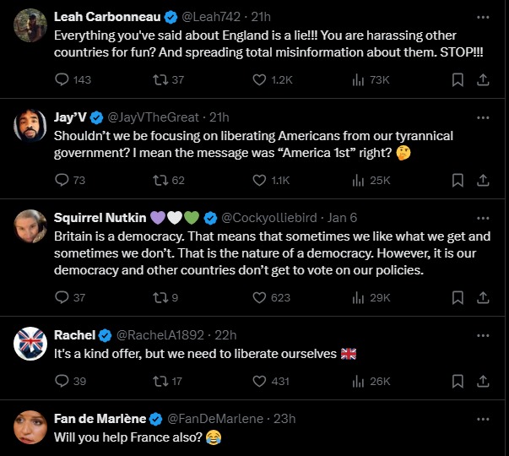Open more options menu on Jay'V's tweet
509x456 pixels.
point(483,117)
